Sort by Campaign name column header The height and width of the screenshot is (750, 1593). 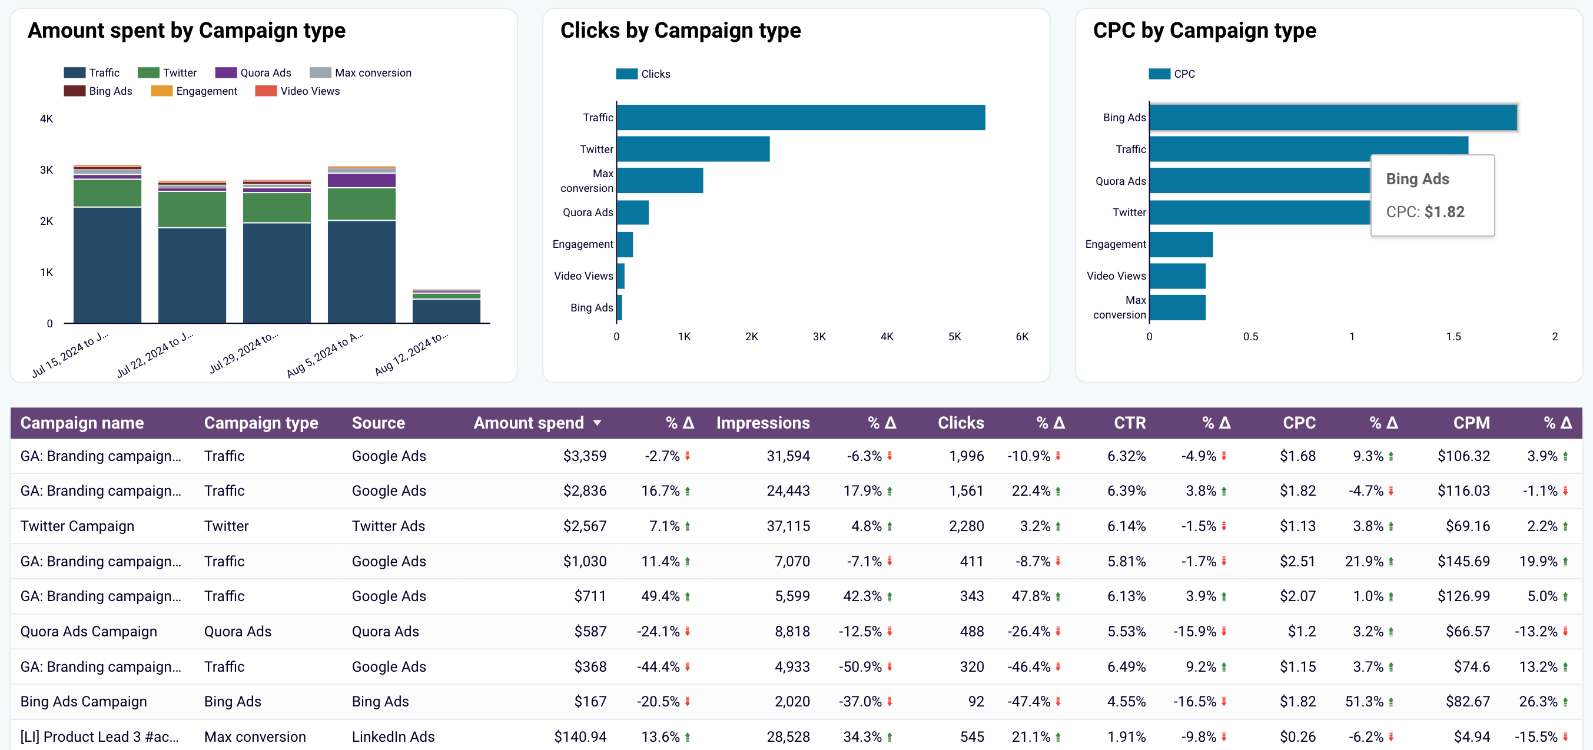(x=82, y=423)
